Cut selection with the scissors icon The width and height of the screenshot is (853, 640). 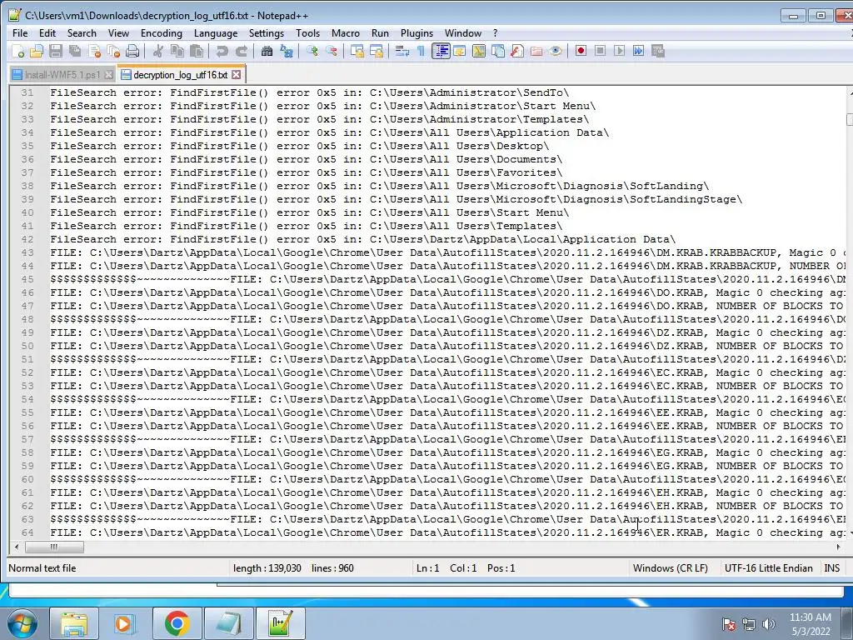(158, 51)
